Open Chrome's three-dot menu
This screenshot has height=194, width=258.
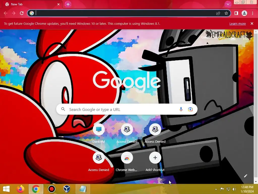click(252, 13)
